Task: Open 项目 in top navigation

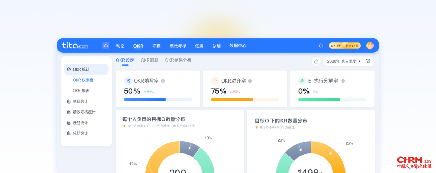Action: point(157,46)
